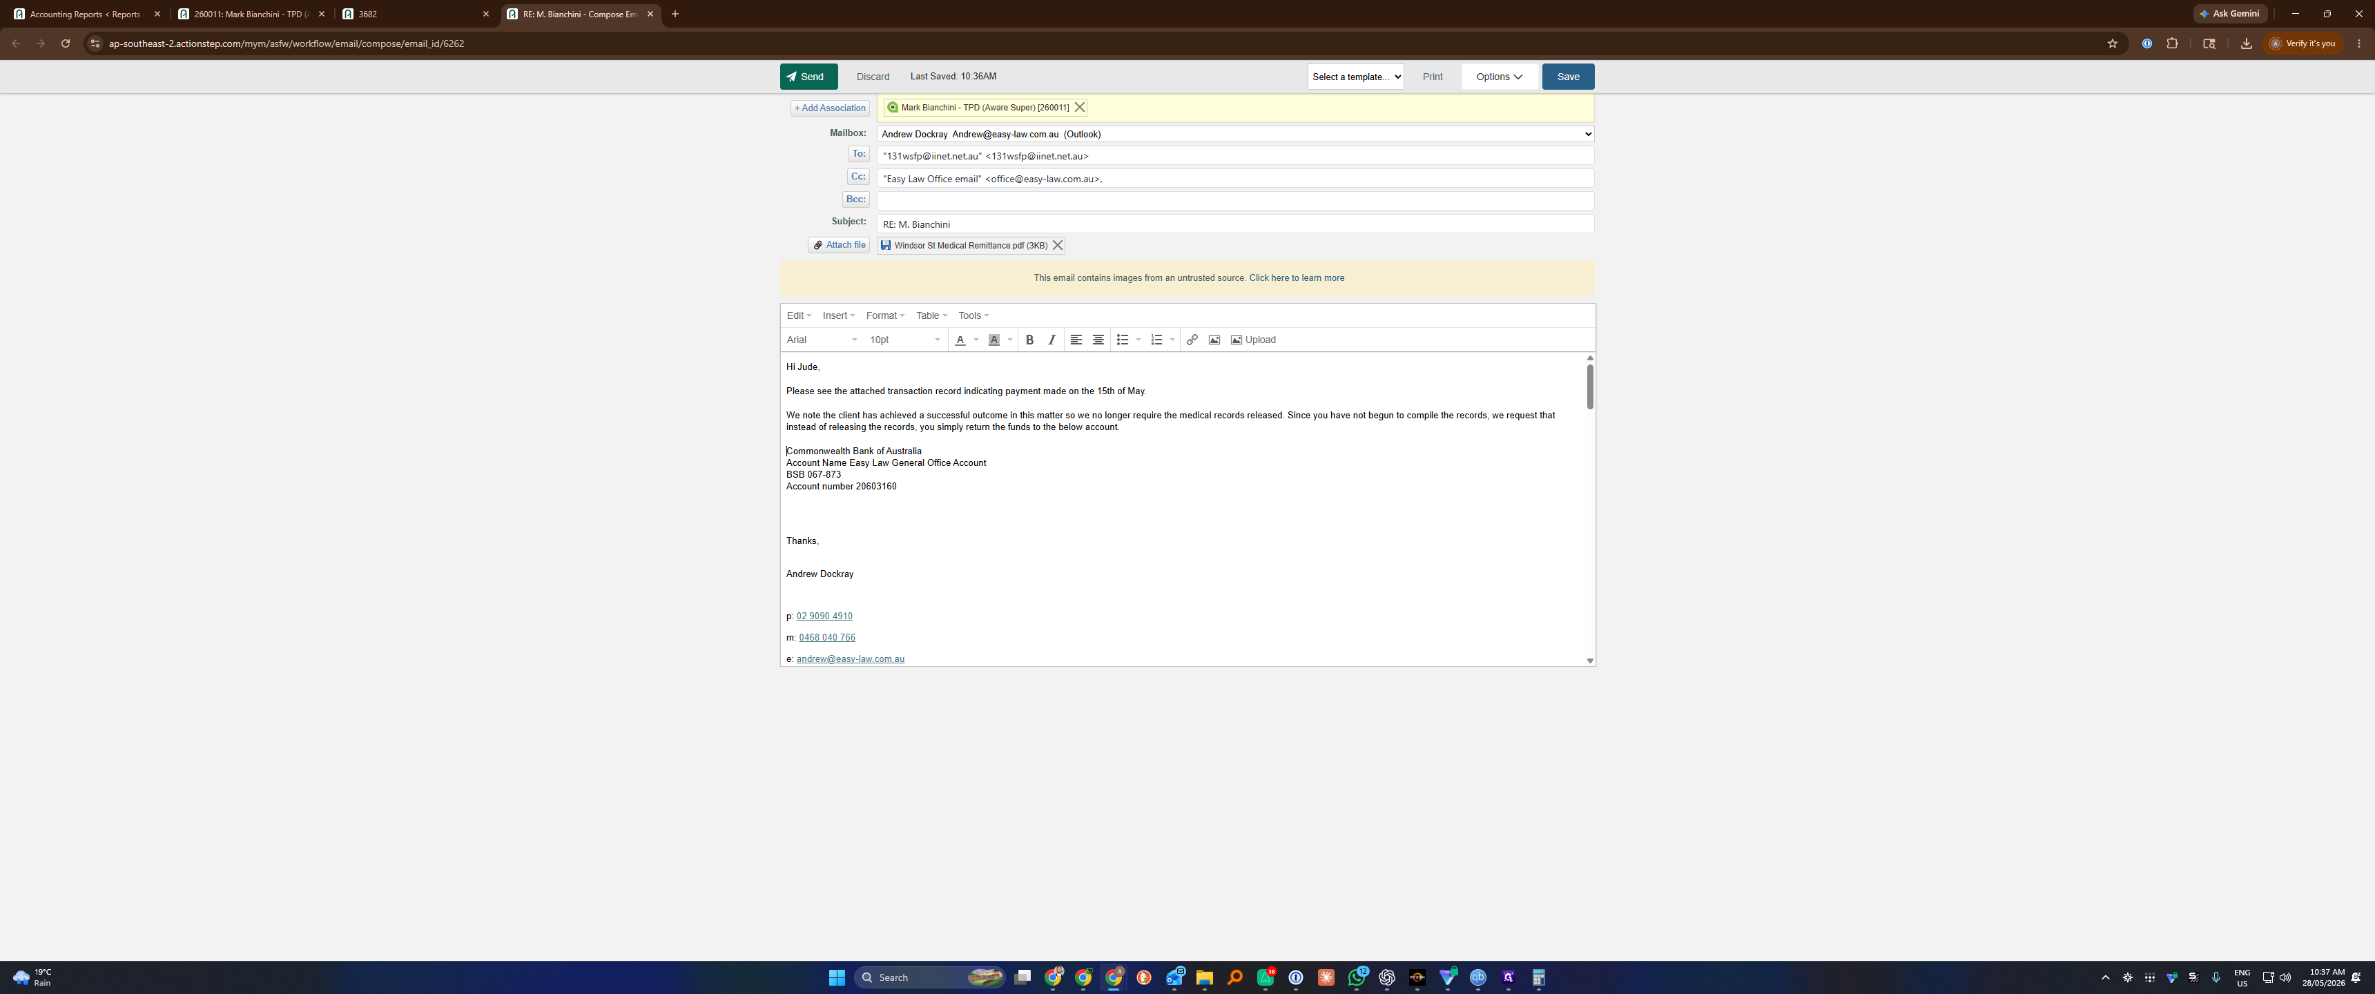Align text center
Viewport: 2375px width, 994px height.
click(1097, 340)
